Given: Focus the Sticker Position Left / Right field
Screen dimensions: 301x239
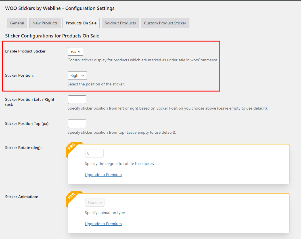Looking at the screenshot, I should coord(77,100).
